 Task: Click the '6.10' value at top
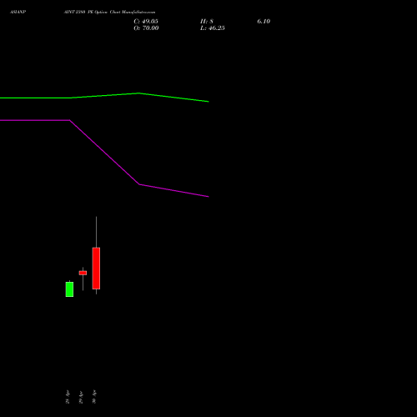[x=264, y=22]
